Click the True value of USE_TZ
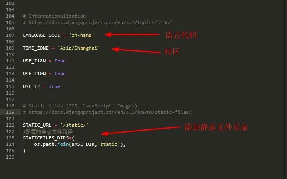Viewport: 287px width, 179px height. tap(55, 86)
